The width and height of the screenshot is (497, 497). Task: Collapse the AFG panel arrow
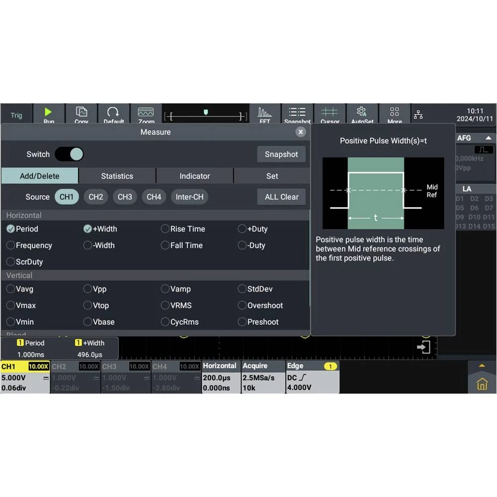(488, 138)
